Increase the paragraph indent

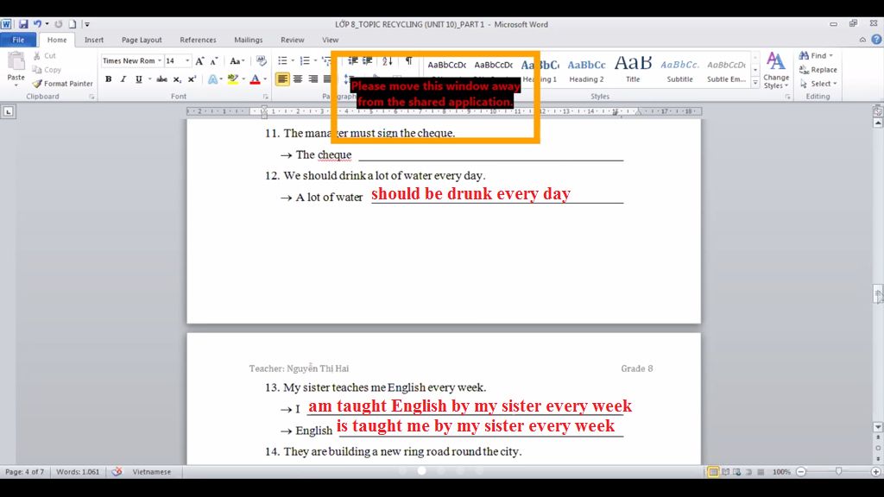[x=368, y=61]
